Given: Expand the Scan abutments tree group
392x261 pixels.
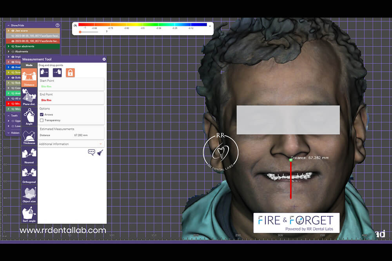Looking at the screenshot, I should [9, 46].
